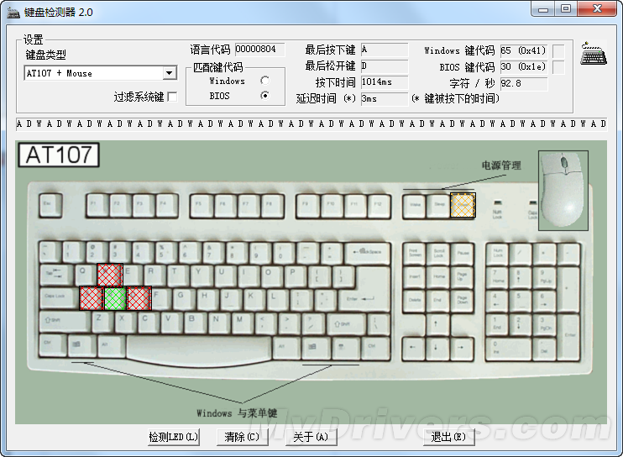
Task: Click the language code field 00000804
Action: 259,50
